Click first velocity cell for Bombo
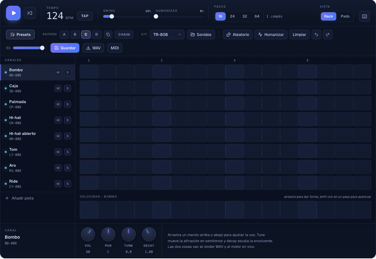Screen dimensions: 376x259 [x=89, y=210]
